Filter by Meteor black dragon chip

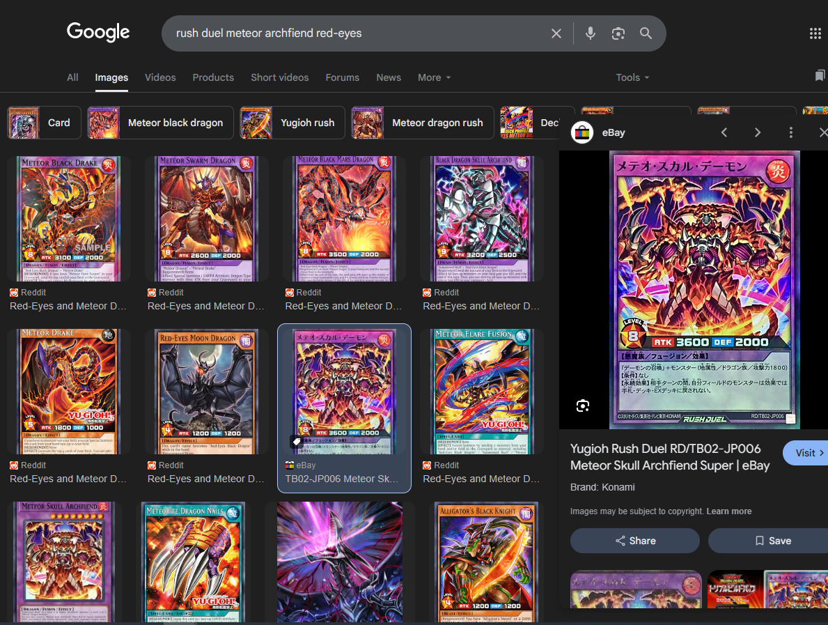tap(161, 123)
